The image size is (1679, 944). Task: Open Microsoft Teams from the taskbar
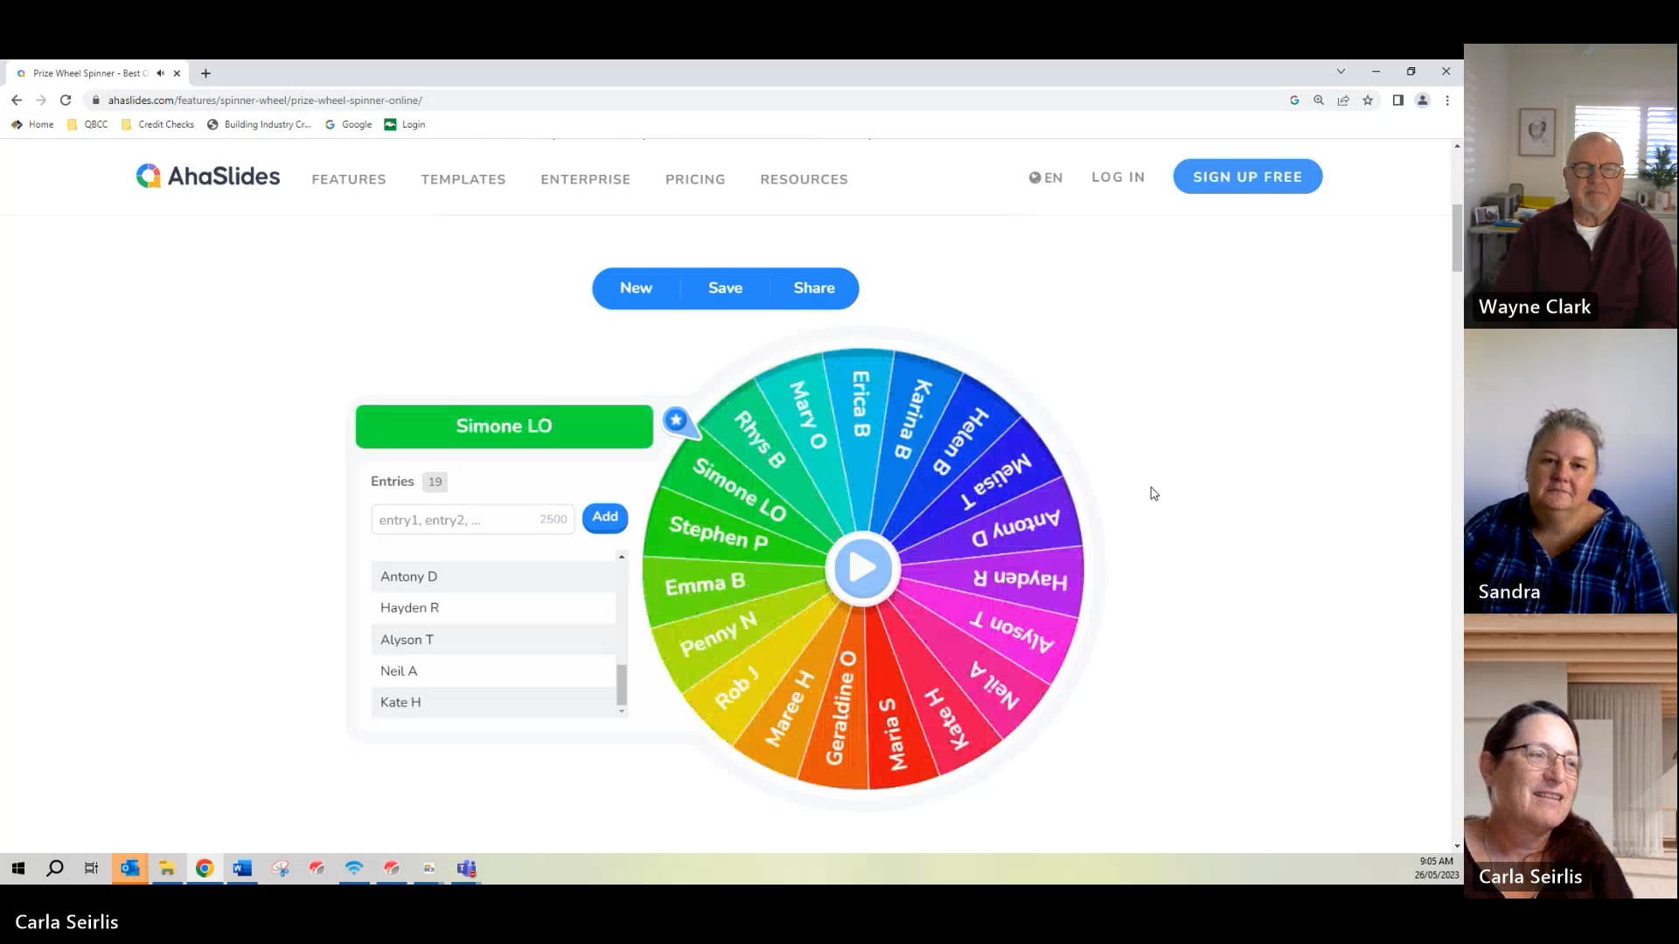[x=466, y=868]
